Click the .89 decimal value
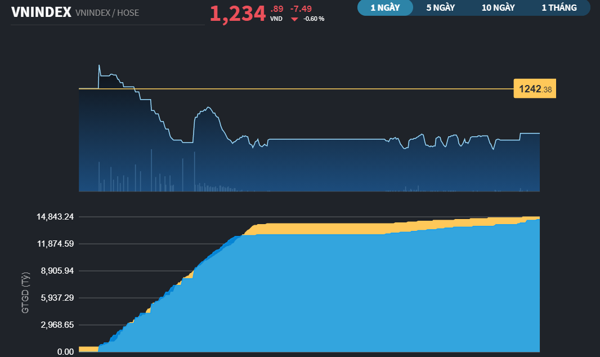The height and width of the screenshot is (357, 600). click(x=277, y=9)
